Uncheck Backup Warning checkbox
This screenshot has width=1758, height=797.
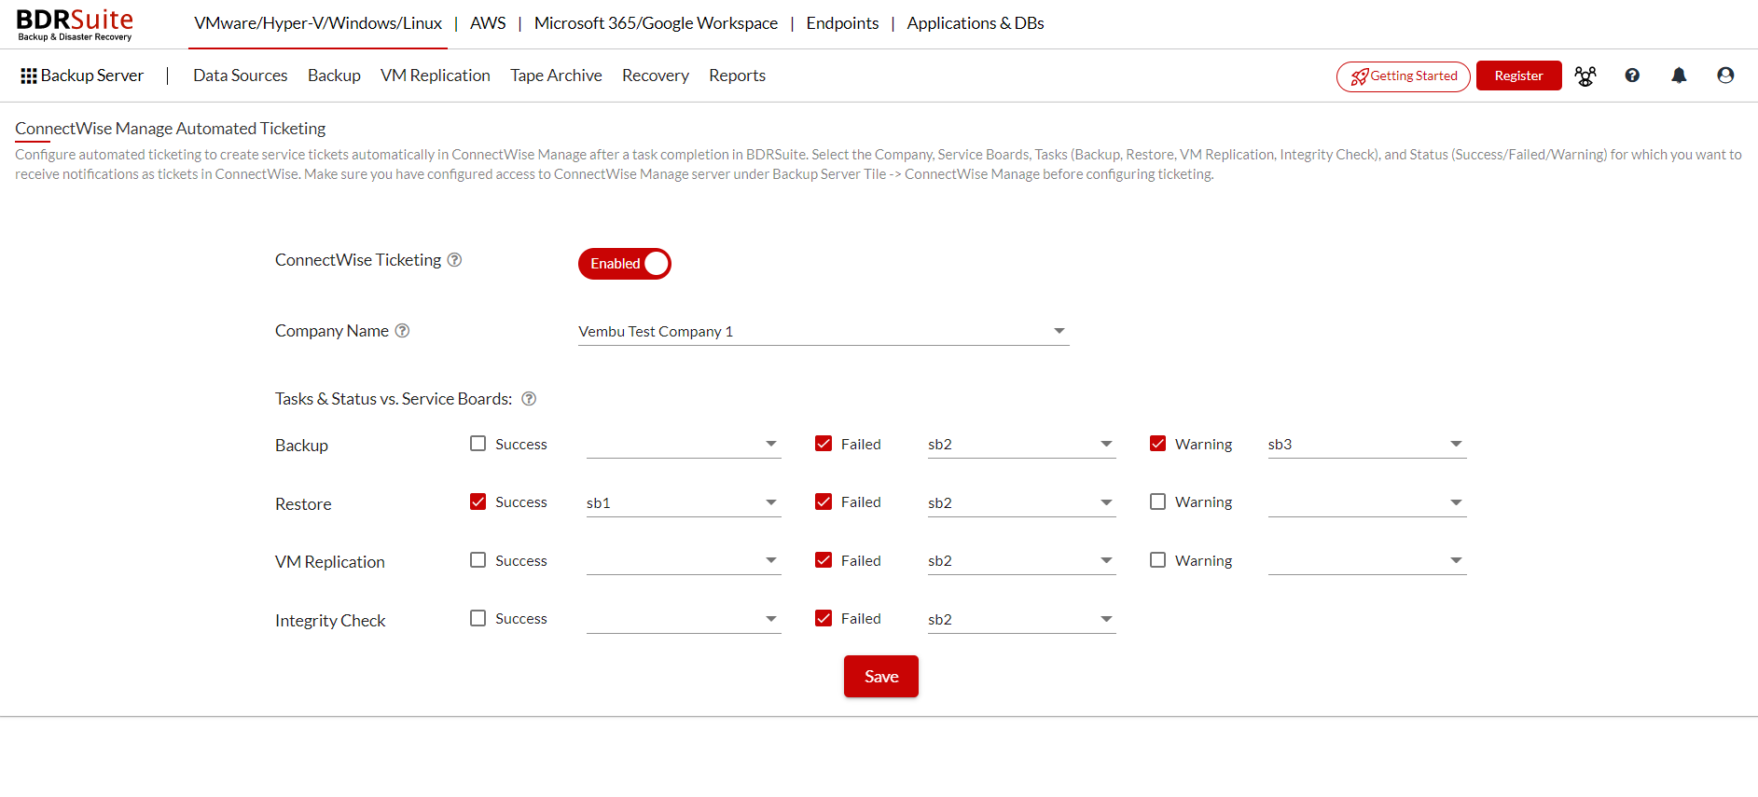(x=1157, y=444)
